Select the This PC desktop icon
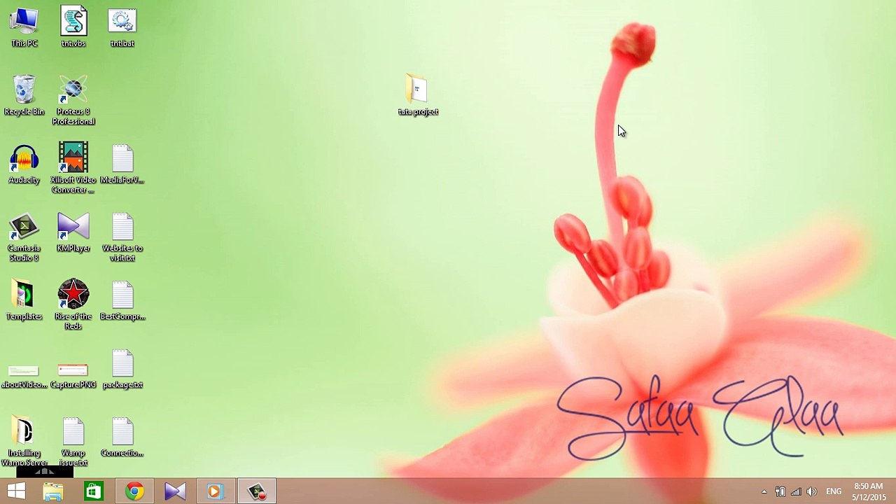 (x=24, y=28)
